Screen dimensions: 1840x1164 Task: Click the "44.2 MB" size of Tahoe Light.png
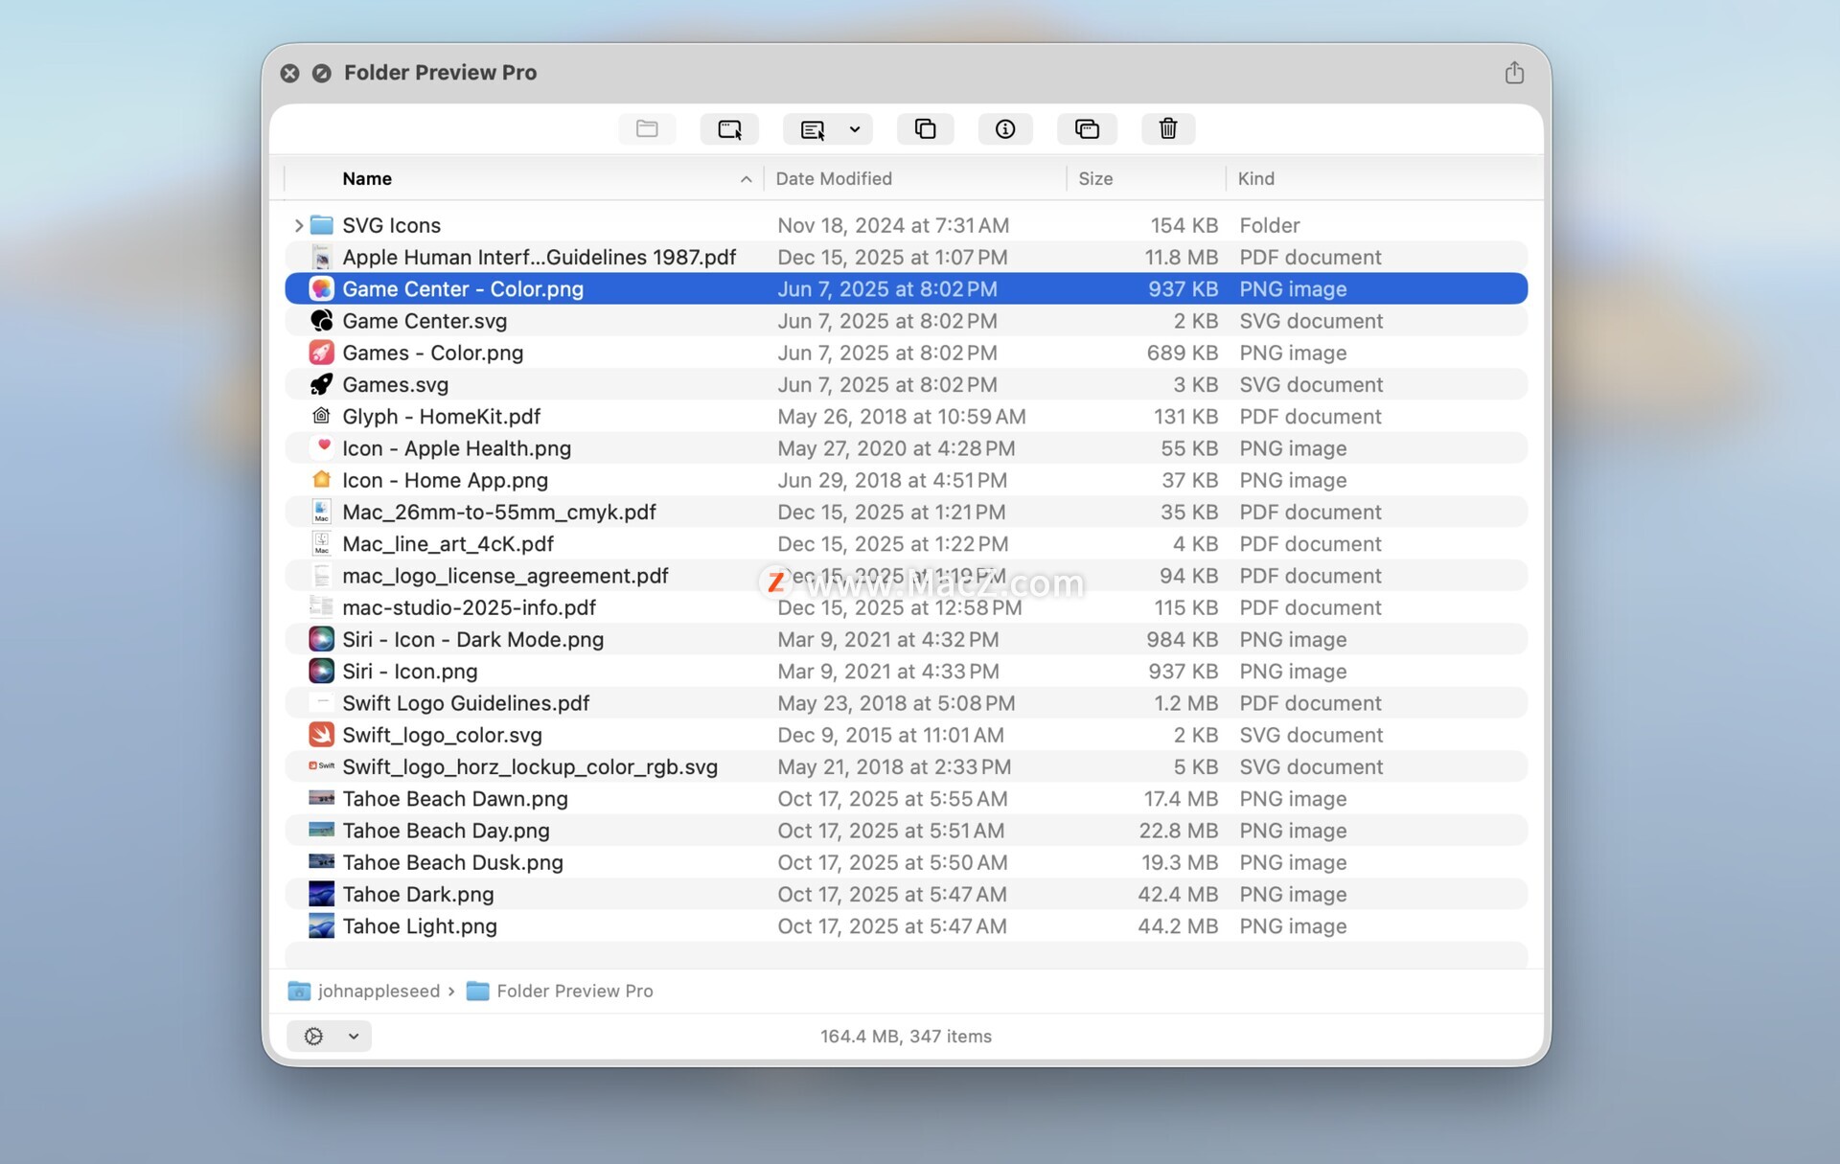1178,925
